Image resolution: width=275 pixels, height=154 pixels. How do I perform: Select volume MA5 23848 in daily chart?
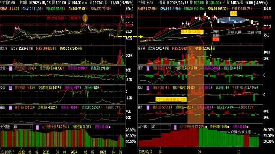tap(182, 48)
